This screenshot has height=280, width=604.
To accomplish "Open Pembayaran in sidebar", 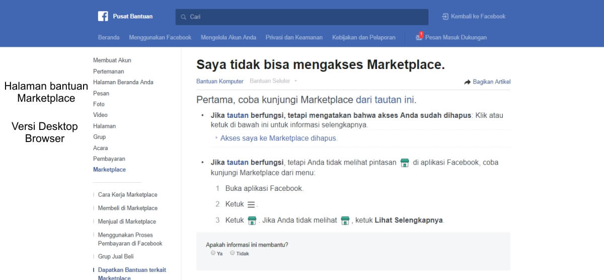I will coord(109,159).
